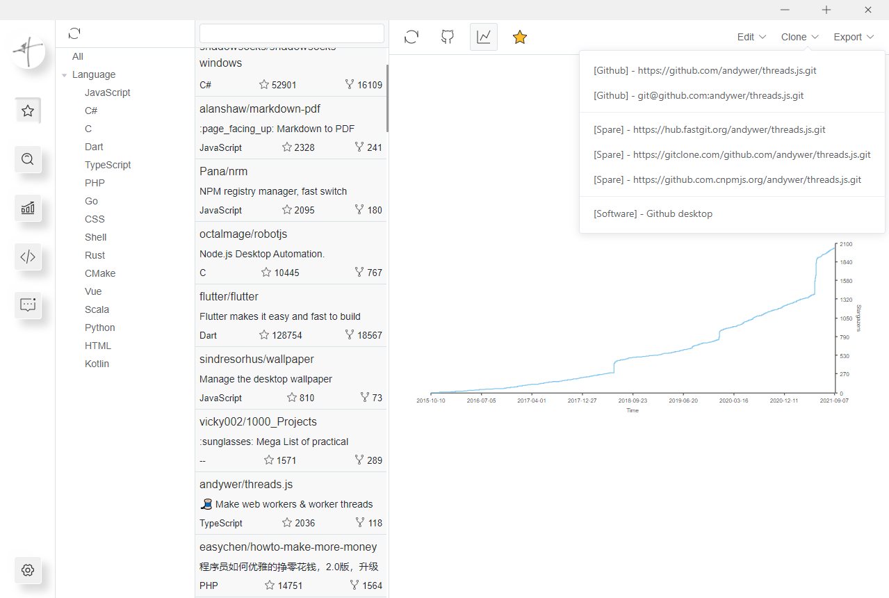Click the repository list scrollbar

point(387,97)
